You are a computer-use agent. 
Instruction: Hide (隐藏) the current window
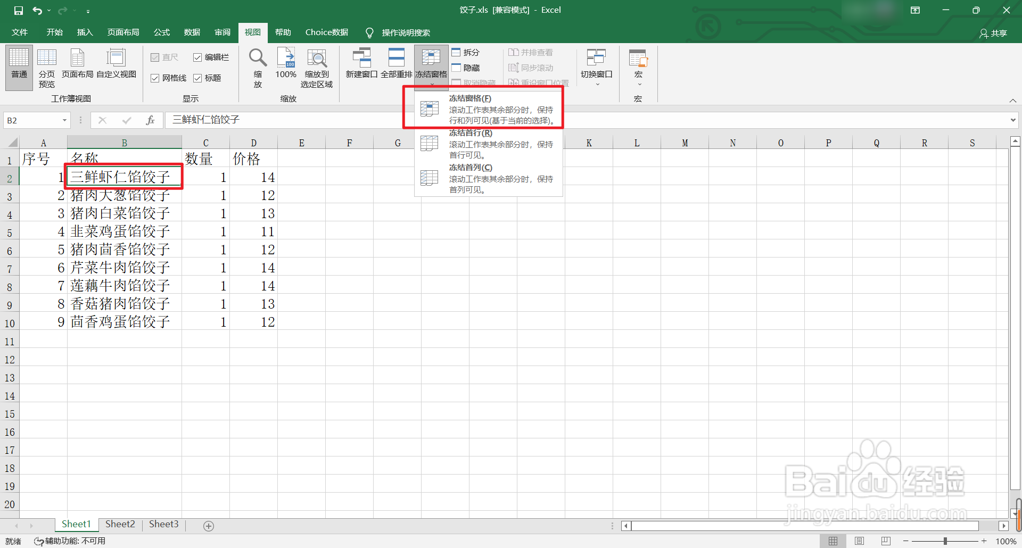click(x=466, y=68)
